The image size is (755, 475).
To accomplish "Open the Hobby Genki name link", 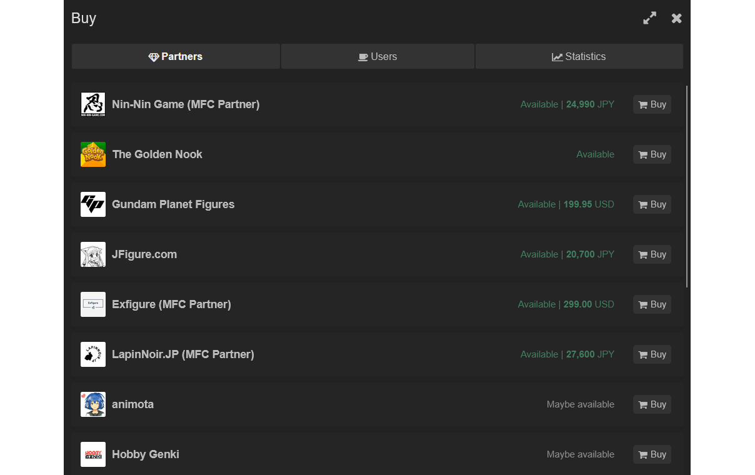I will pyautogui.click(x=146, y=454).
